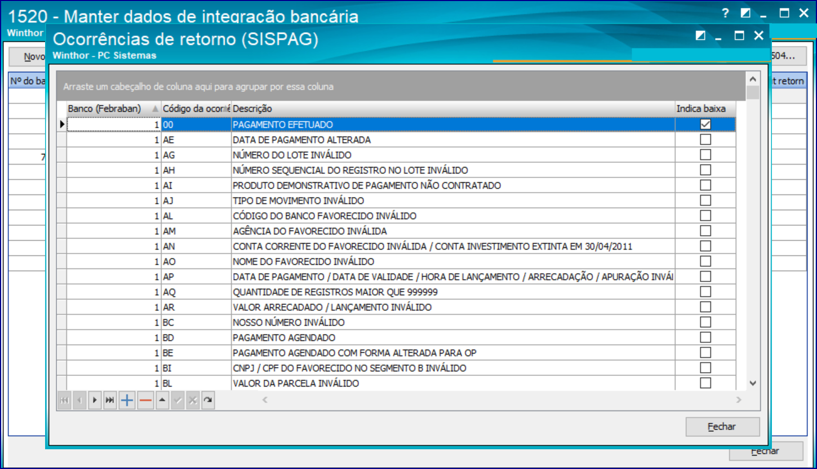This screenshot has width=817, height=469.
Task: Sort by Banco (Febraban) column header
Action: (114, 109)
